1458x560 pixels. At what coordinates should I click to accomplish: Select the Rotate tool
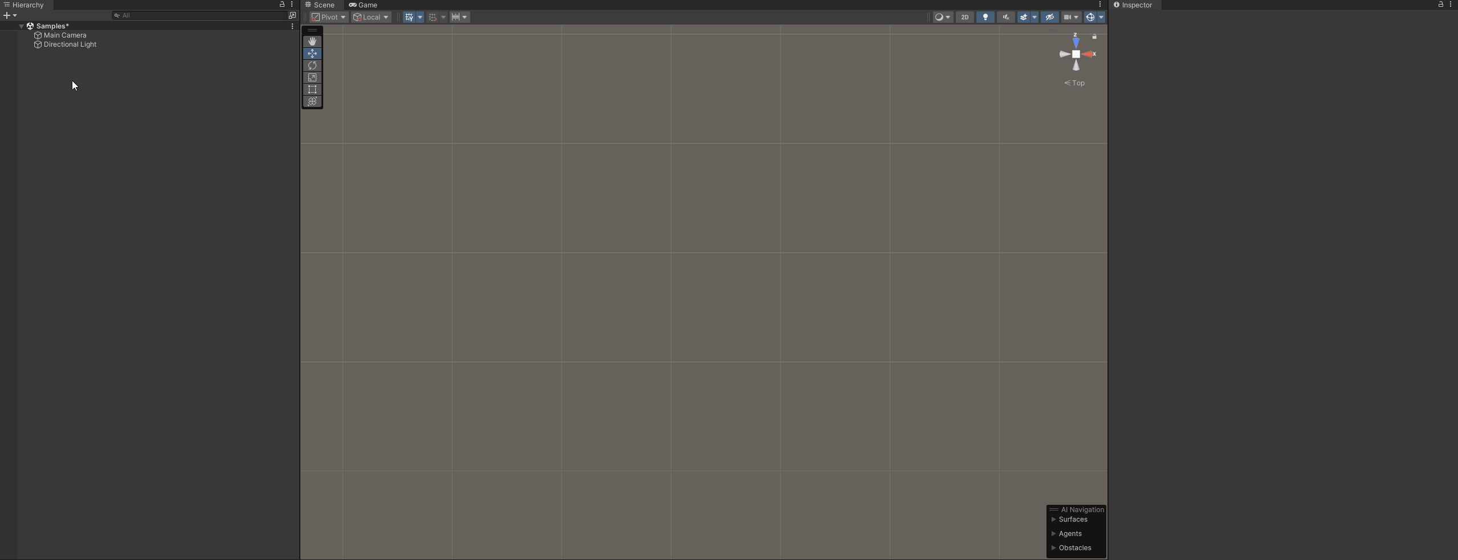coord(312,65)
